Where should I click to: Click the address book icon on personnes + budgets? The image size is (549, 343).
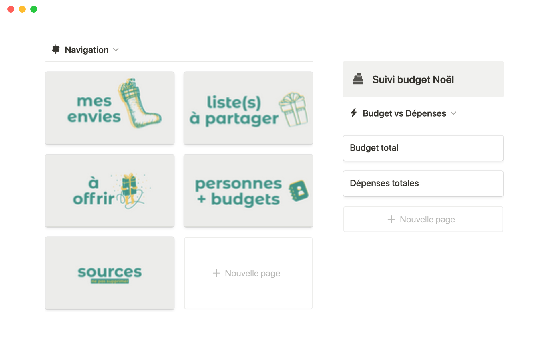(298, 191)
